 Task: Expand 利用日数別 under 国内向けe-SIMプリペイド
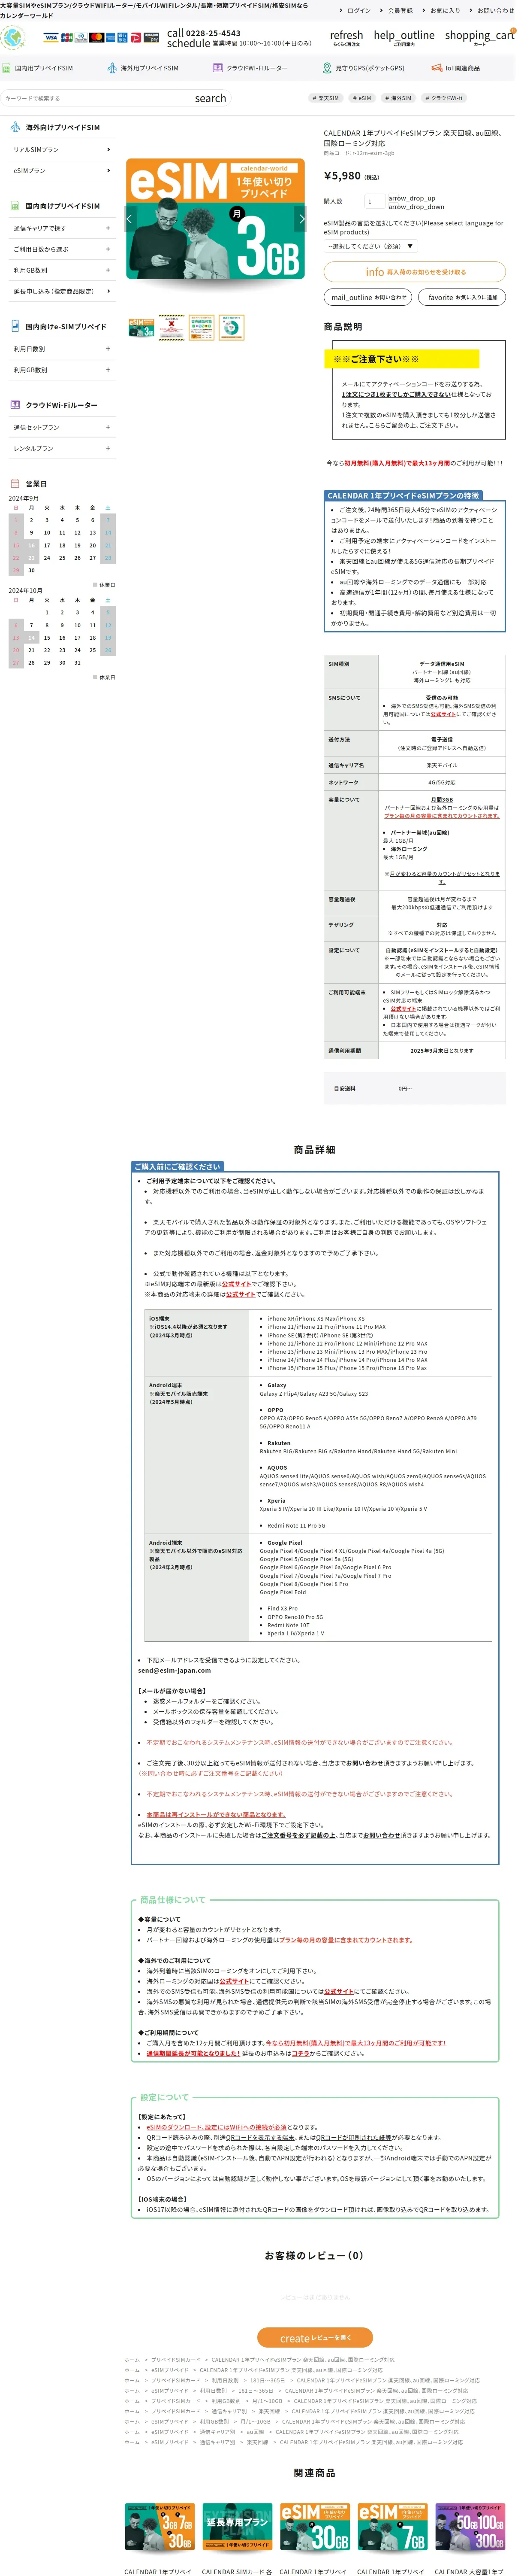coord(61,349)
